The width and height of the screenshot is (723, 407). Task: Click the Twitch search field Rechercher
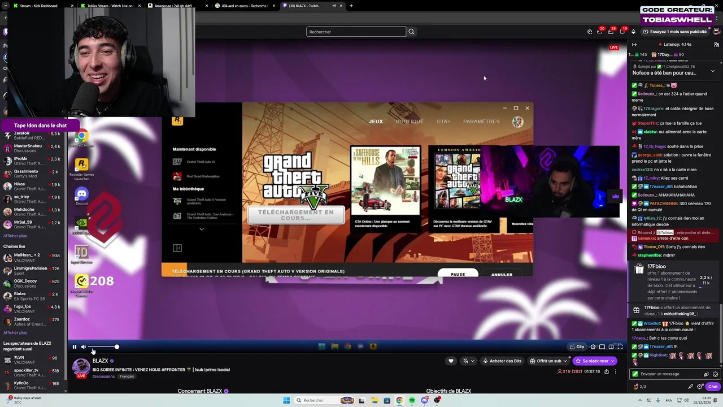[x=356, y=32]
